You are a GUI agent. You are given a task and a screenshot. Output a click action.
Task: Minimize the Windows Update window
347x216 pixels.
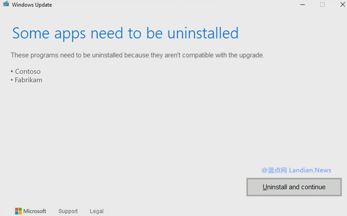(x=302, y=4)
